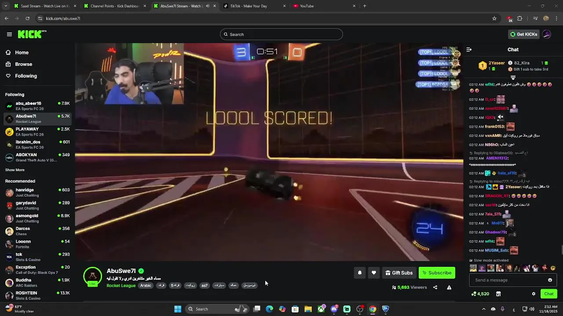Click the Get KICKs button
This screenshot has height=316, width=563.
pyautogui.click(x=523, y=34)
